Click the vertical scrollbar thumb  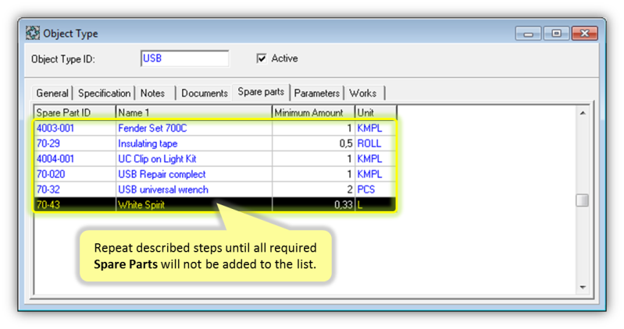[x=582, y=200]
